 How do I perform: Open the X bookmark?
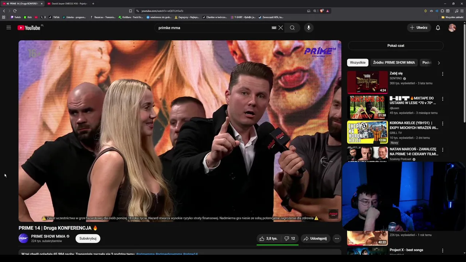coord(43,17)
